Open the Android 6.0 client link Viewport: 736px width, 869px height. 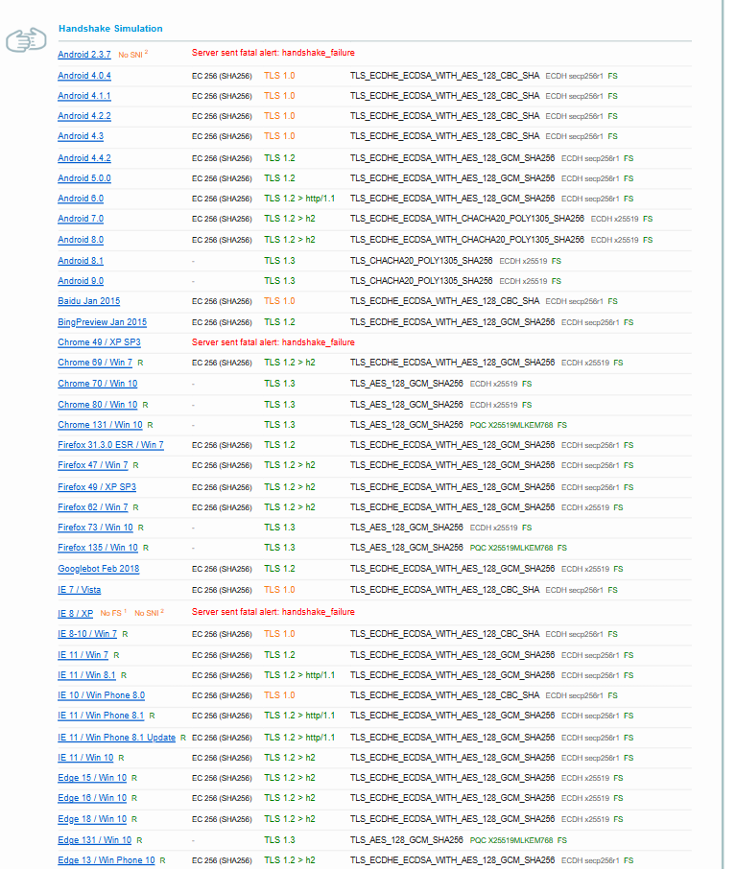click(x=81, y=199)
